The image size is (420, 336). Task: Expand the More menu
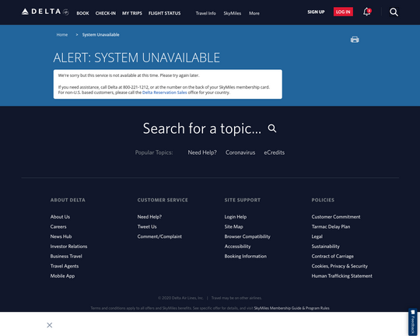coord(254,13)
